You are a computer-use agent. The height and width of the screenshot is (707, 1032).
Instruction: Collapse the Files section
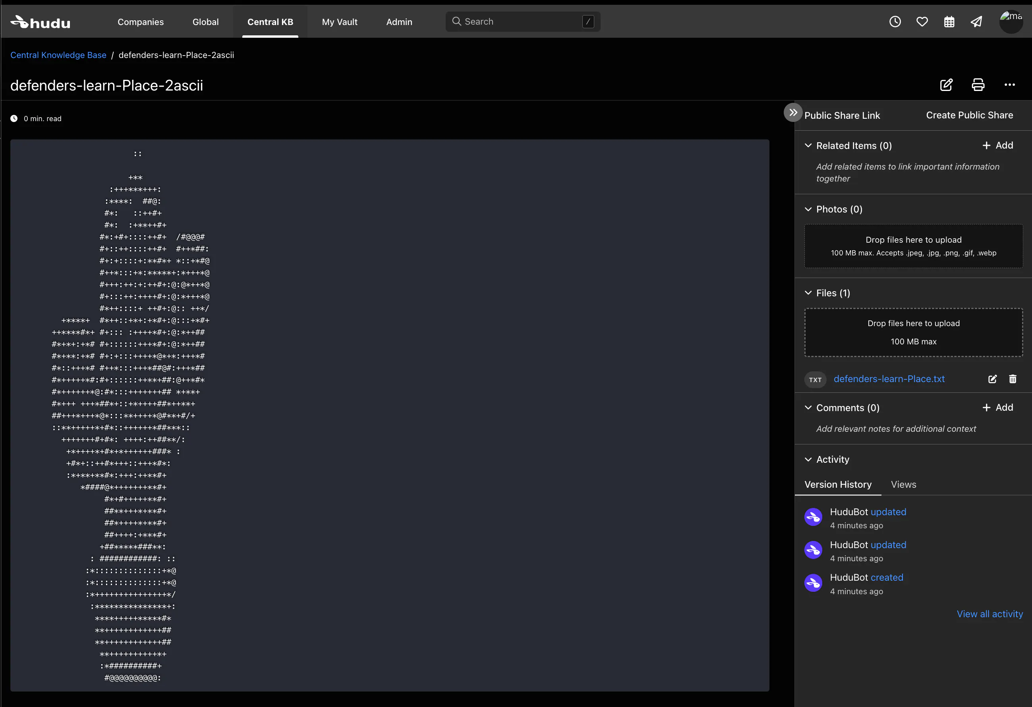click(808, 293)
